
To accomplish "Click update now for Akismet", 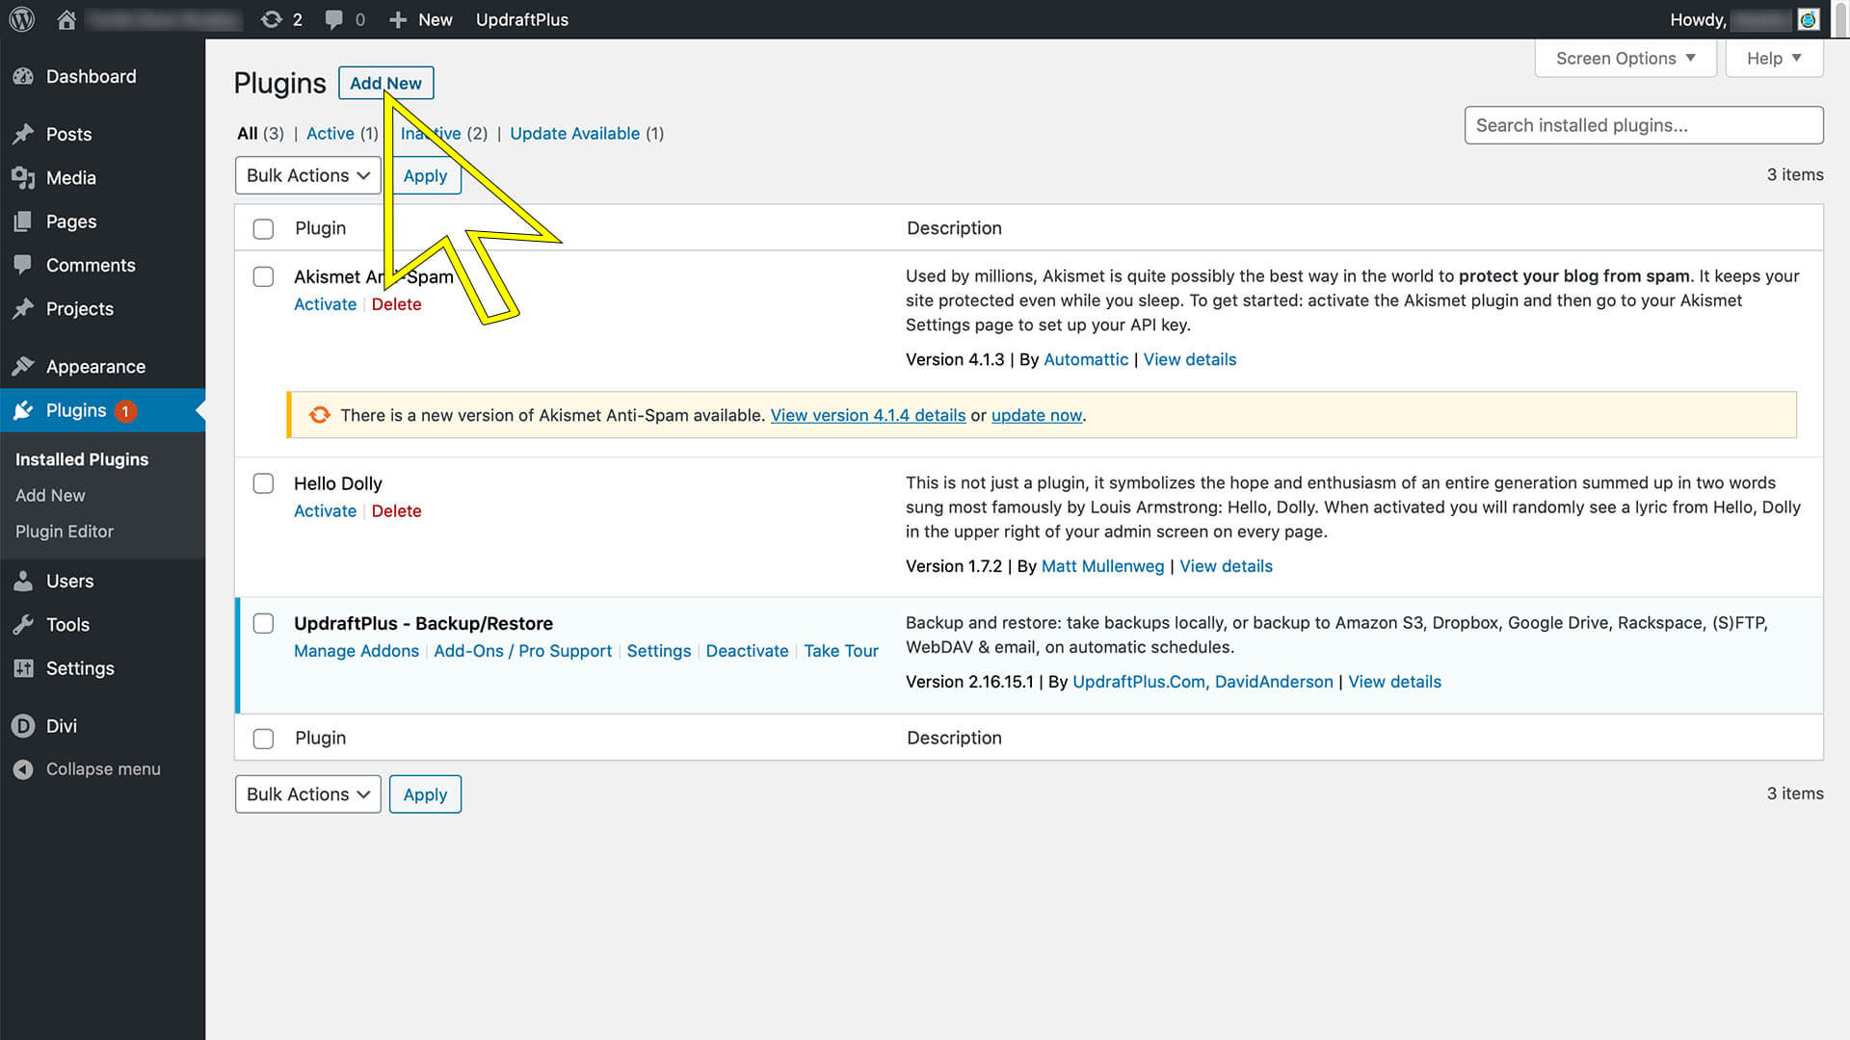I will (1036, 415).
